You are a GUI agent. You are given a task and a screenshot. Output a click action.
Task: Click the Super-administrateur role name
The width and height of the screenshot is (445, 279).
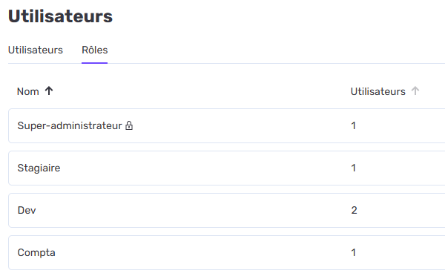coord(70,125)
